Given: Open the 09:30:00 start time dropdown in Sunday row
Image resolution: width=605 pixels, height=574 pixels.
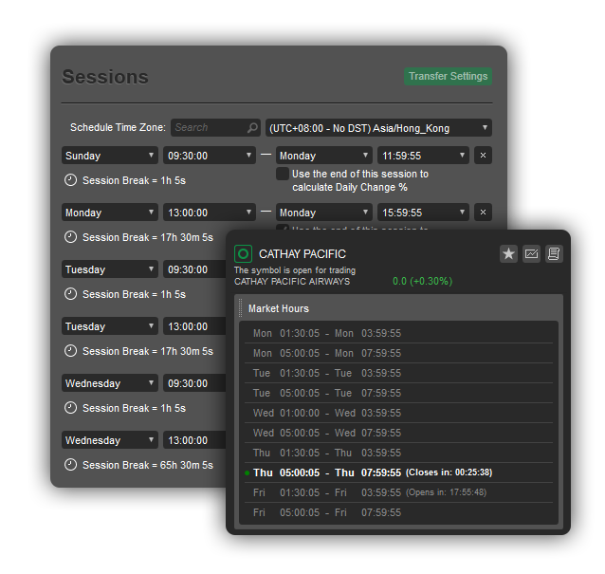Looking at the screenshot, I should (x=210, y=156).
